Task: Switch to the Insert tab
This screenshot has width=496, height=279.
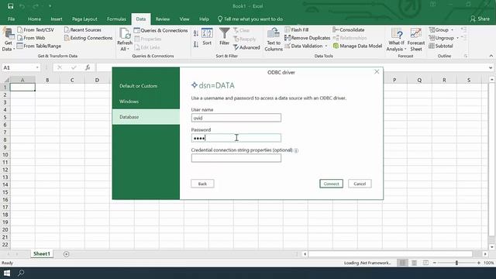Action: [x=57, y=19]
